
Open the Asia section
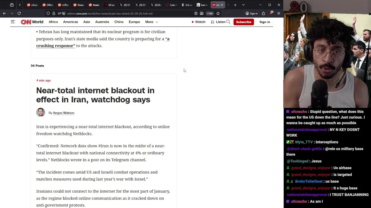point(87,22)
